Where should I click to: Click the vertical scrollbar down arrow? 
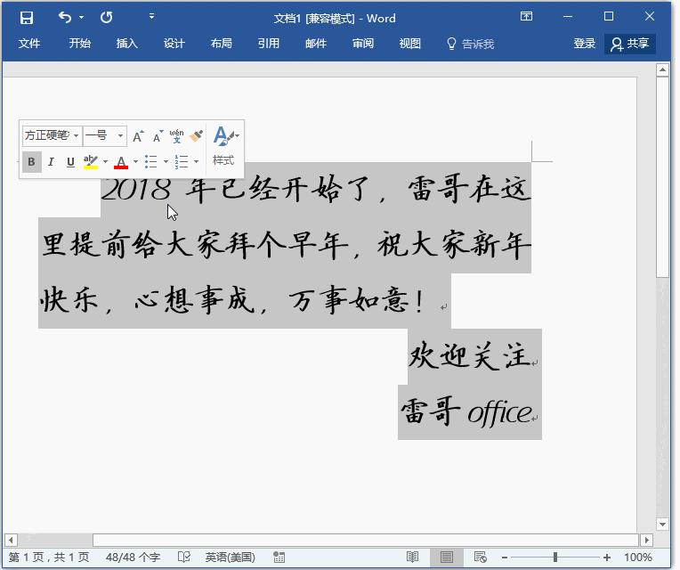(x=662, y=524)
